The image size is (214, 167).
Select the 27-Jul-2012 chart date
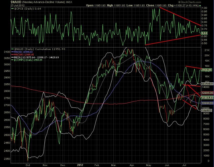click(x=17, y=6)
